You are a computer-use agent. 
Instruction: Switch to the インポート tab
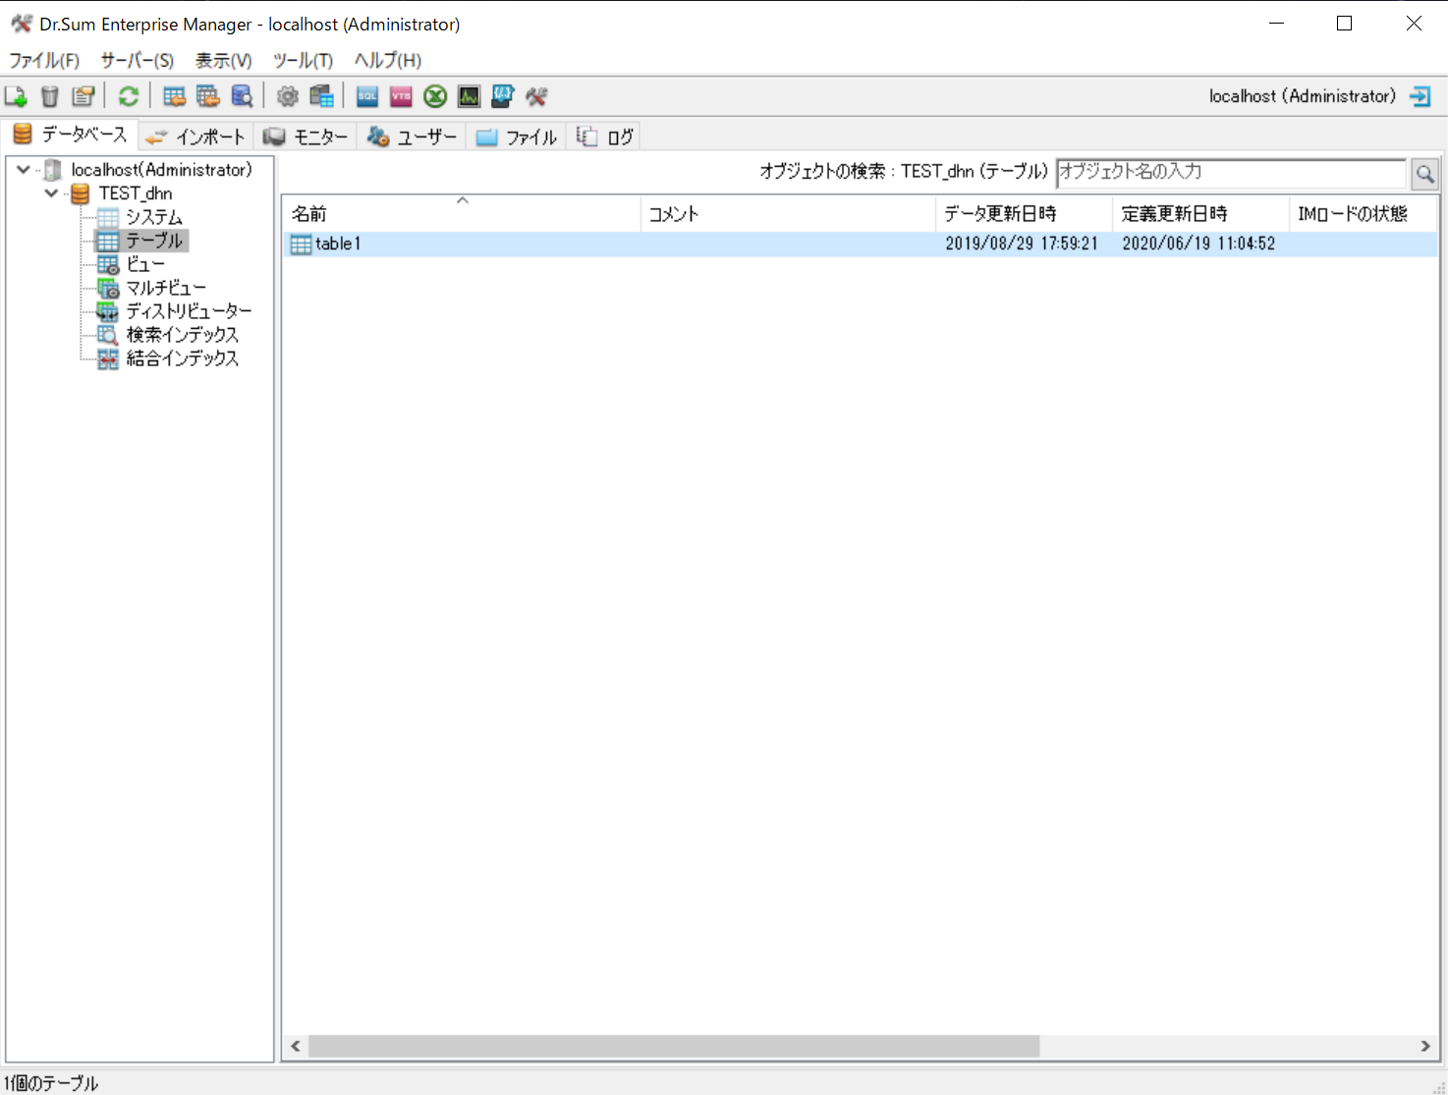195,136
